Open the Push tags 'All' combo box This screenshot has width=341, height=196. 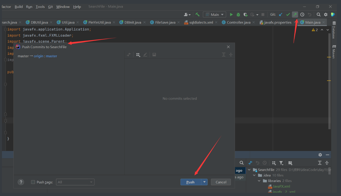pyautogui.click(x=75, y=182)
